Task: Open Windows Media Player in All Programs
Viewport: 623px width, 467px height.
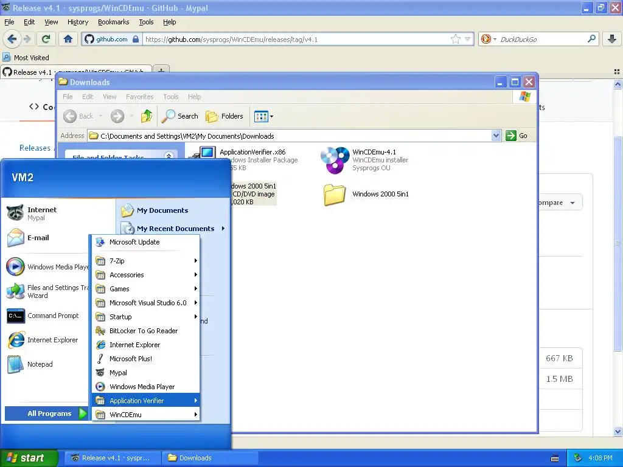Action: pyautogui.click(x=145, y=386)
